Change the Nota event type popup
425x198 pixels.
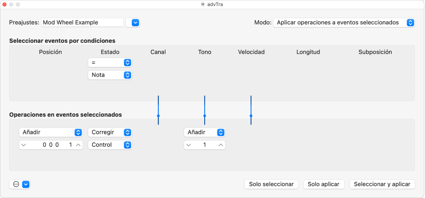coord(110,75)
